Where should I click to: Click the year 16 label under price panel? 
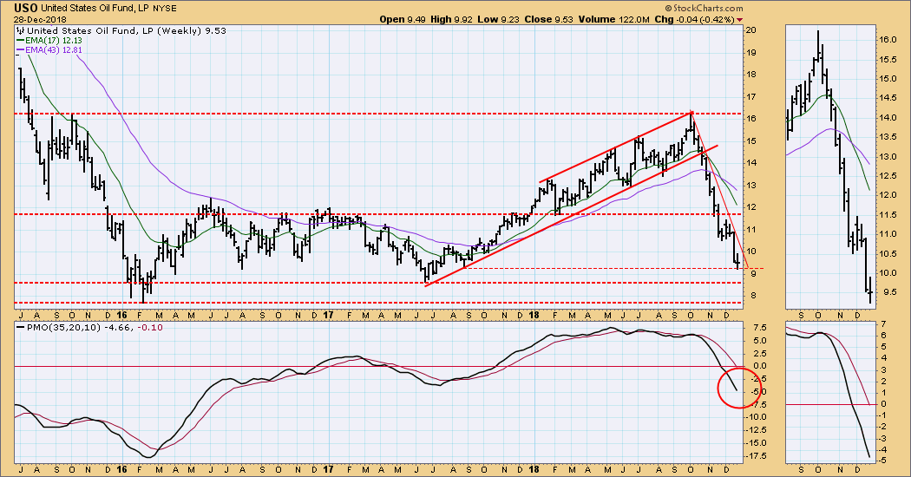coord(121,315)
